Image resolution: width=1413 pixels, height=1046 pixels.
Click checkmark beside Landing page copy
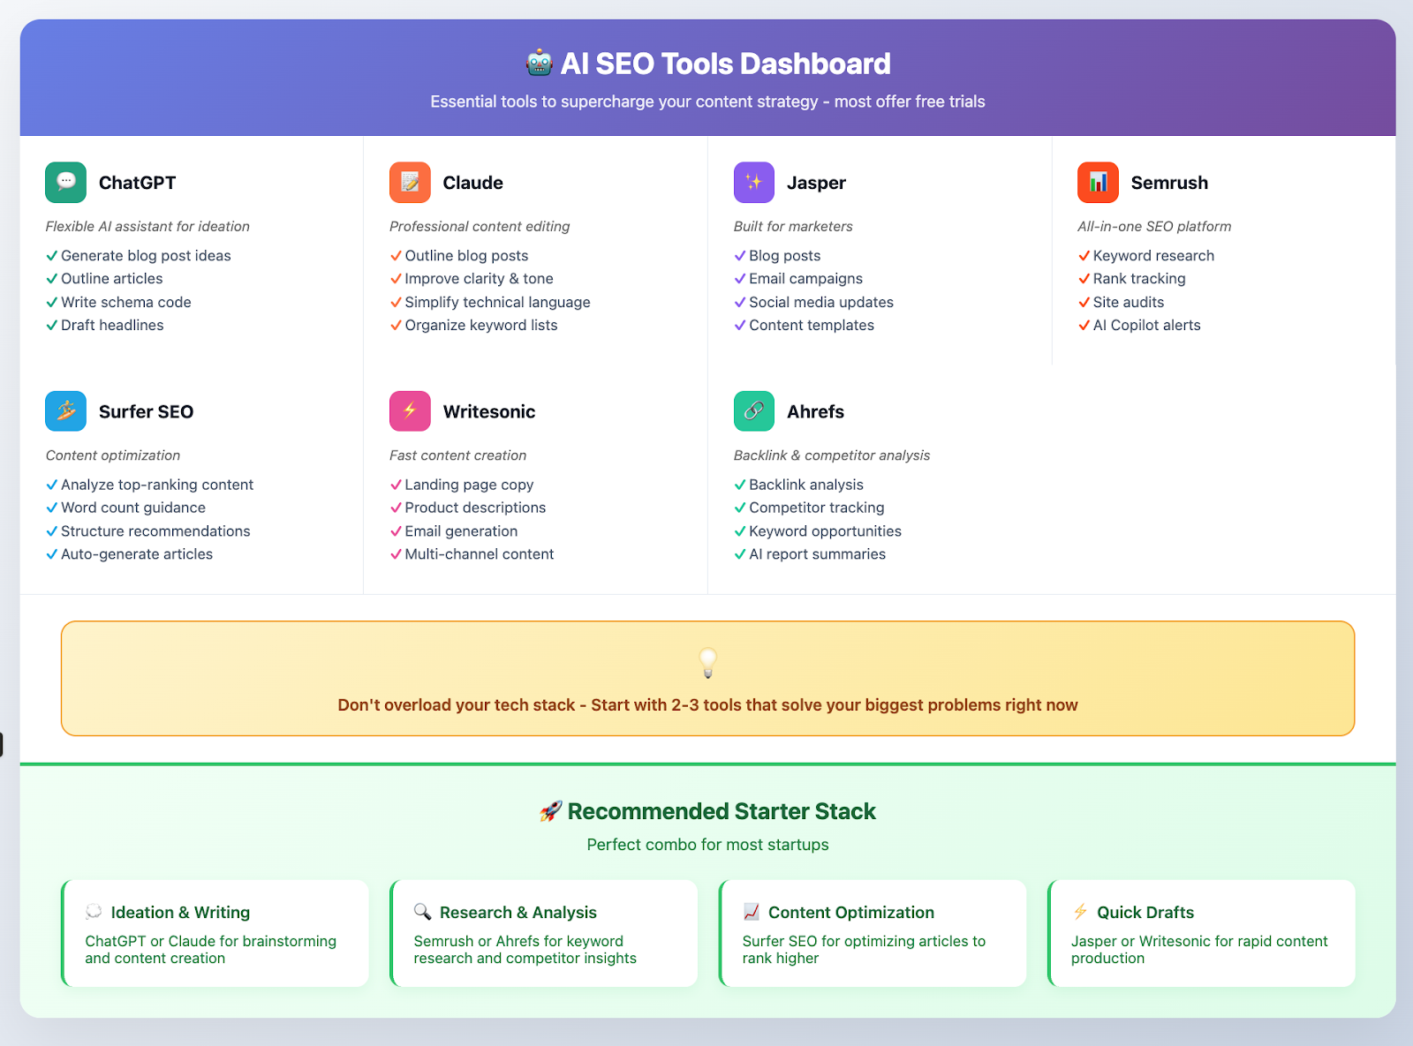(396, 485)
